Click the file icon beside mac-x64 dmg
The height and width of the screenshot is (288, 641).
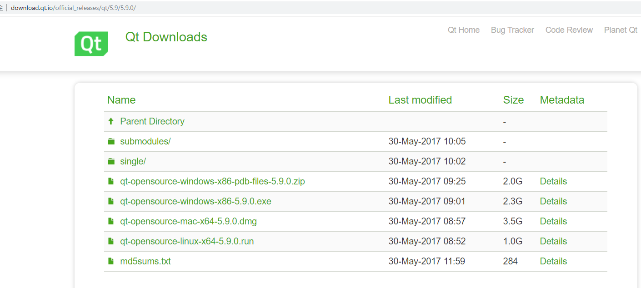111,221
